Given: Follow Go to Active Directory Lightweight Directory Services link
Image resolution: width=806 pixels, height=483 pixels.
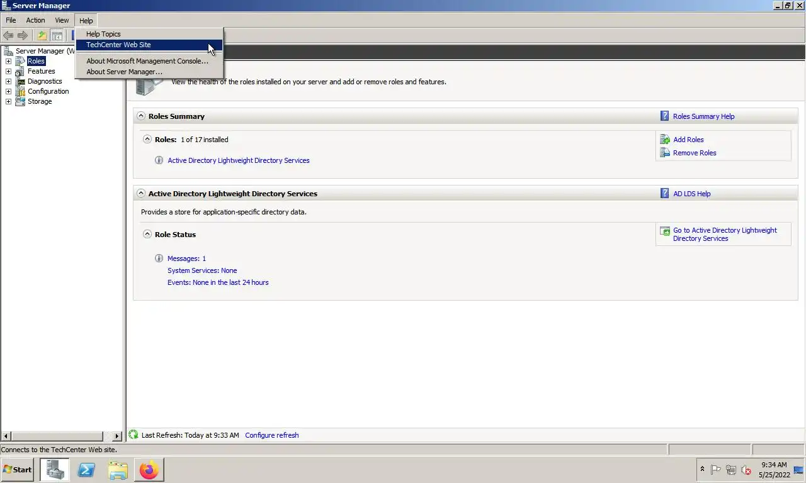Looking at the screenshot, I should 725,234.
